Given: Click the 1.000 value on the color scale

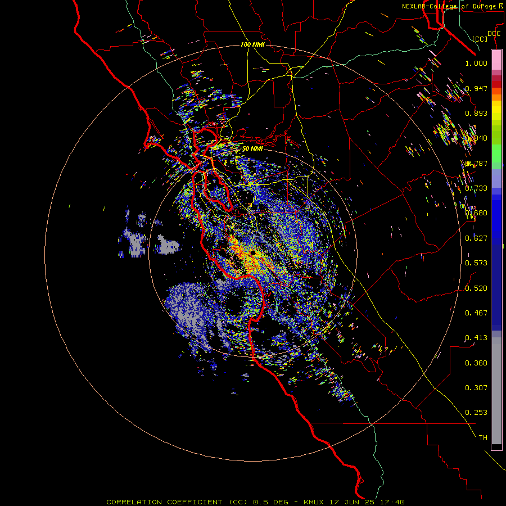Looking at the screenshot, I should [x=476, y=63].
